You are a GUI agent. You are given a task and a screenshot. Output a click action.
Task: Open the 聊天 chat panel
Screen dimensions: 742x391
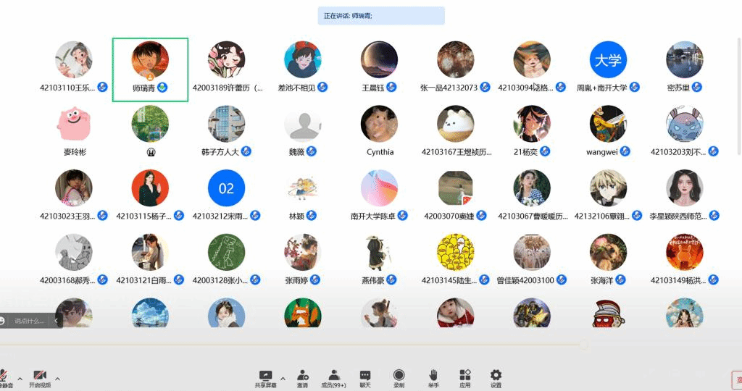(365, 376)
